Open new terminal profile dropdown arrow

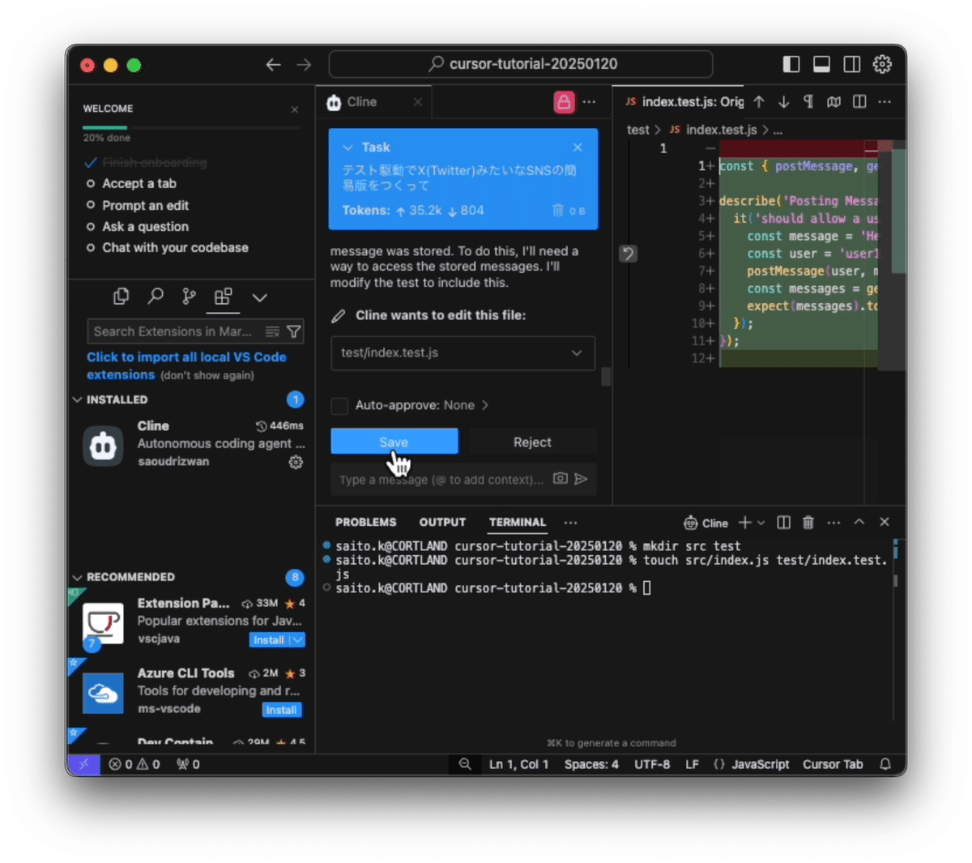[761, 523]
